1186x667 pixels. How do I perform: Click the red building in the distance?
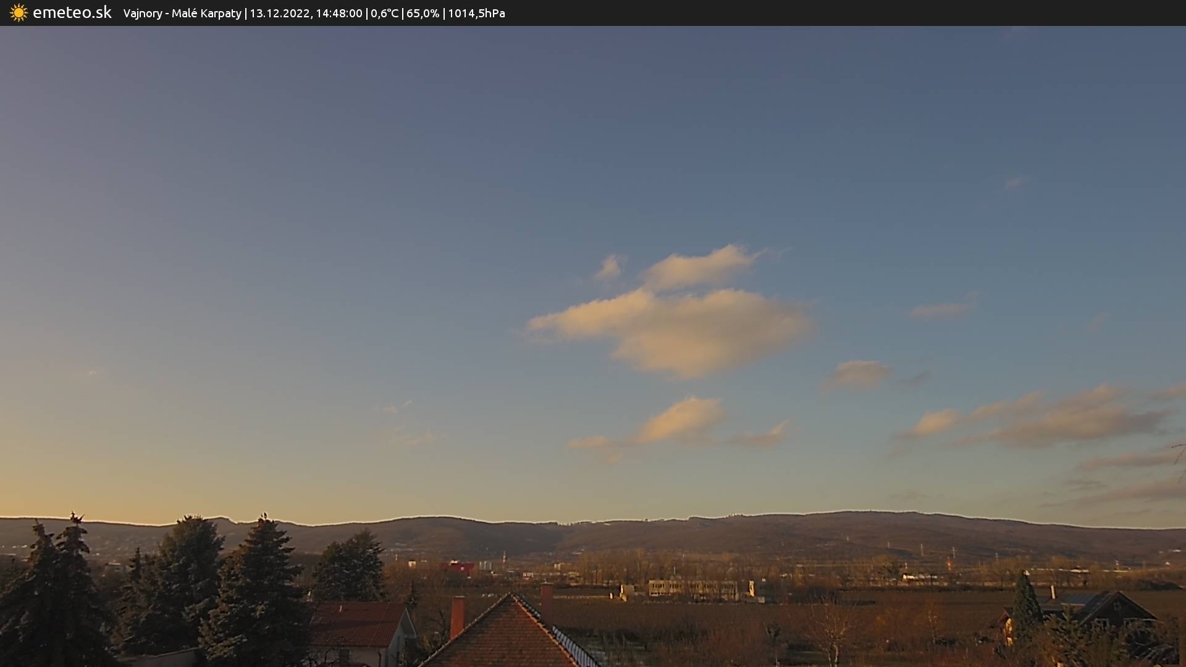coord(458,566)
